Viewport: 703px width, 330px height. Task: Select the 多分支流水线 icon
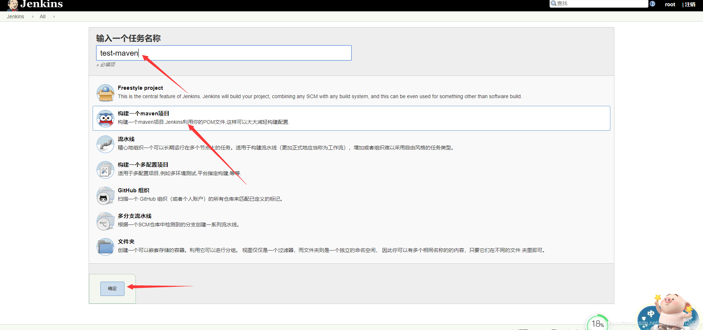[105, 221]
